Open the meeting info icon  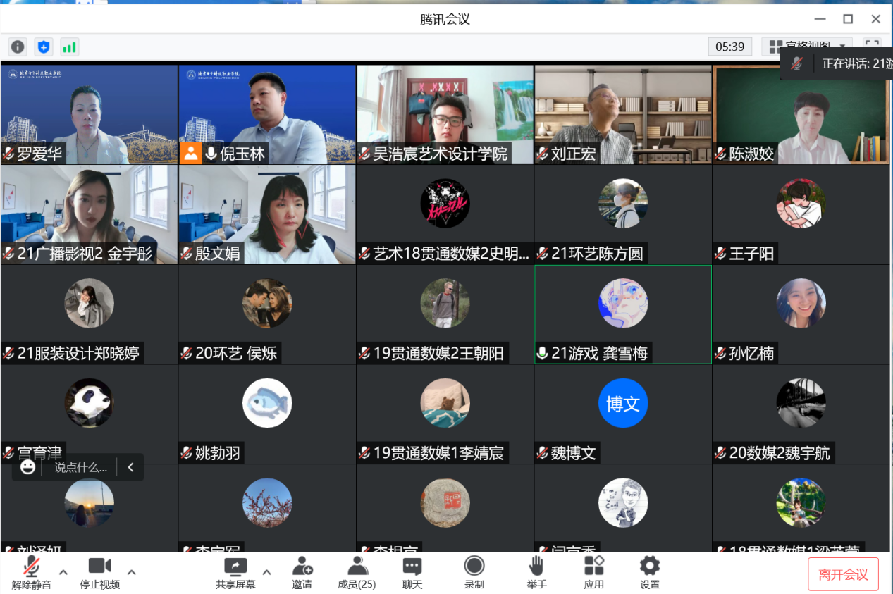18,47
